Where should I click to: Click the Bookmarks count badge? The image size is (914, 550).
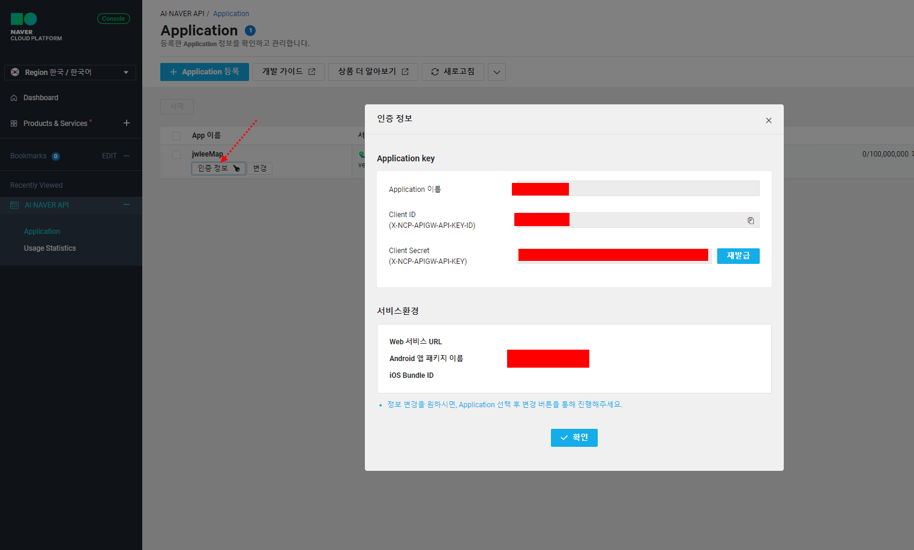point(56,157)
